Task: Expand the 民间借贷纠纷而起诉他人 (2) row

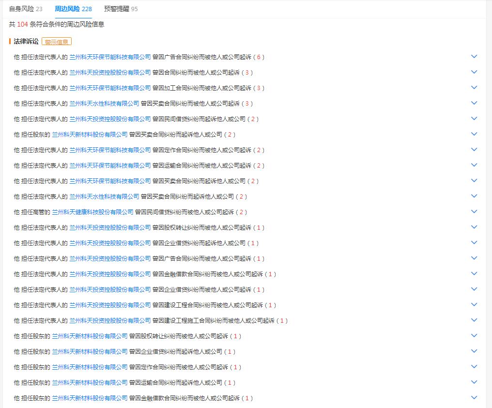Action: coord(474,118)
